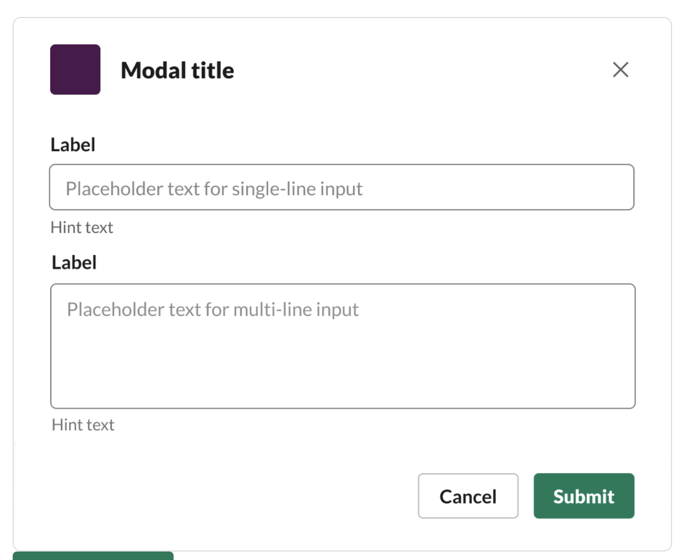Close the modal with the X icon

[620, 69]
